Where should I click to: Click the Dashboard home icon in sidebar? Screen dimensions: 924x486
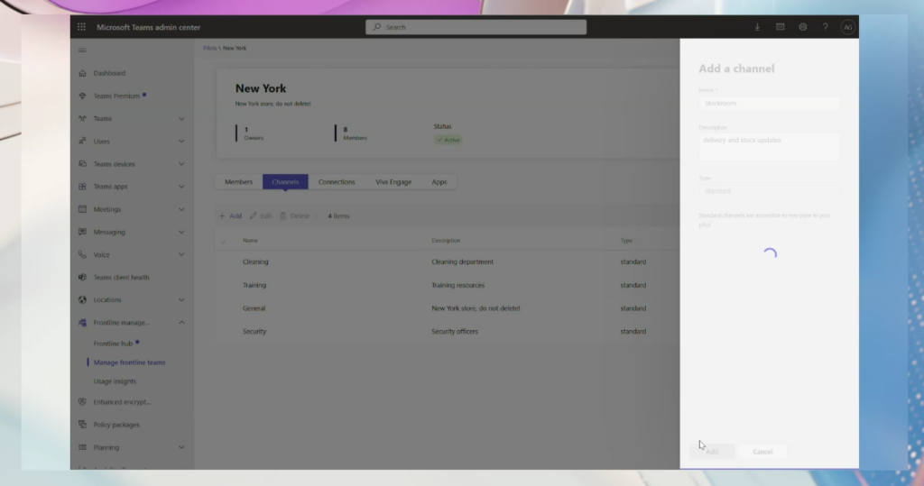[x=83, y=73]
